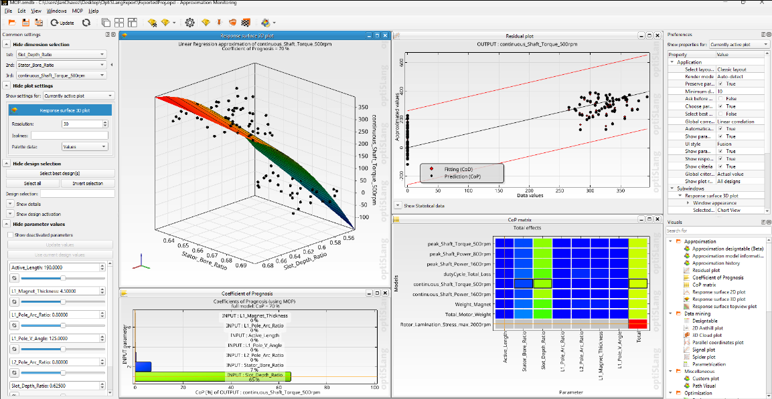Image resolution: width=772 pixels, height=399 pixels.
Task: Collapse the Hide plot settings section
Action: click(x=7, y=86)
